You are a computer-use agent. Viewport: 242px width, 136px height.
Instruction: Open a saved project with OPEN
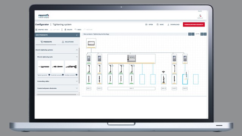pyautogui.click(x=149, y=25)
